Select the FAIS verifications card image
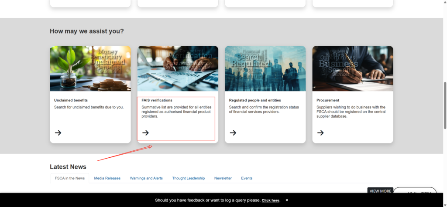Screen dimensions: 447x207 [178, 68]
